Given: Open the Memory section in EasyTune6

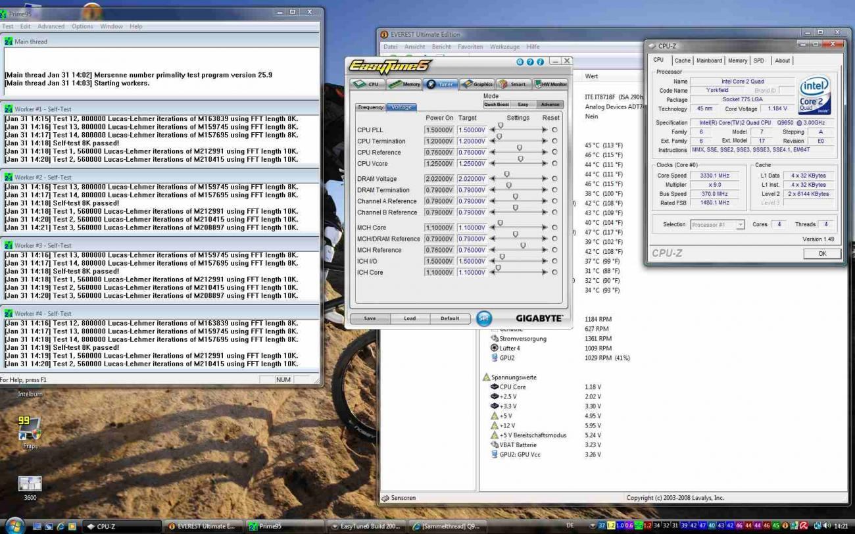Looking at the screenshot, I should tap(404, 84).
